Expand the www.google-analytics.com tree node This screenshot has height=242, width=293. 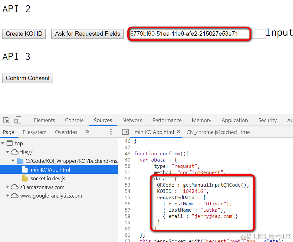(x=8, y=196)
